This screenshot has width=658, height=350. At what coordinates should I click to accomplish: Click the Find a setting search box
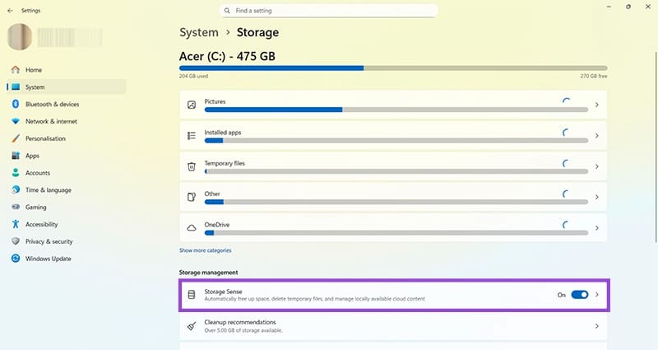328,11
